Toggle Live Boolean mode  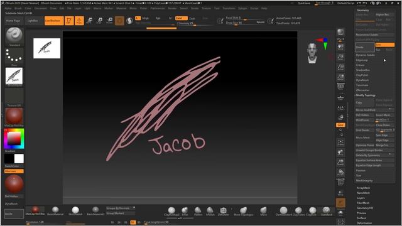point(54,21)
